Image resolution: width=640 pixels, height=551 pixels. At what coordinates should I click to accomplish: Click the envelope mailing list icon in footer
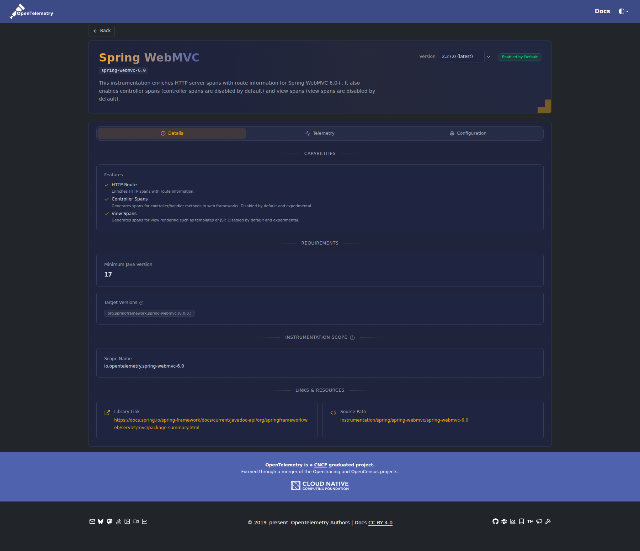pos(92,521)
